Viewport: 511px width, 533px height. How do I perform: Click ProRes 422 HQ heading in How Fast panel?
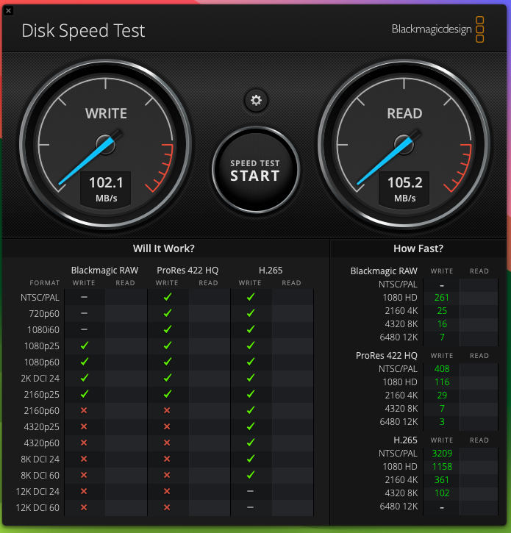pyautogui.click(x=387, y=356)
